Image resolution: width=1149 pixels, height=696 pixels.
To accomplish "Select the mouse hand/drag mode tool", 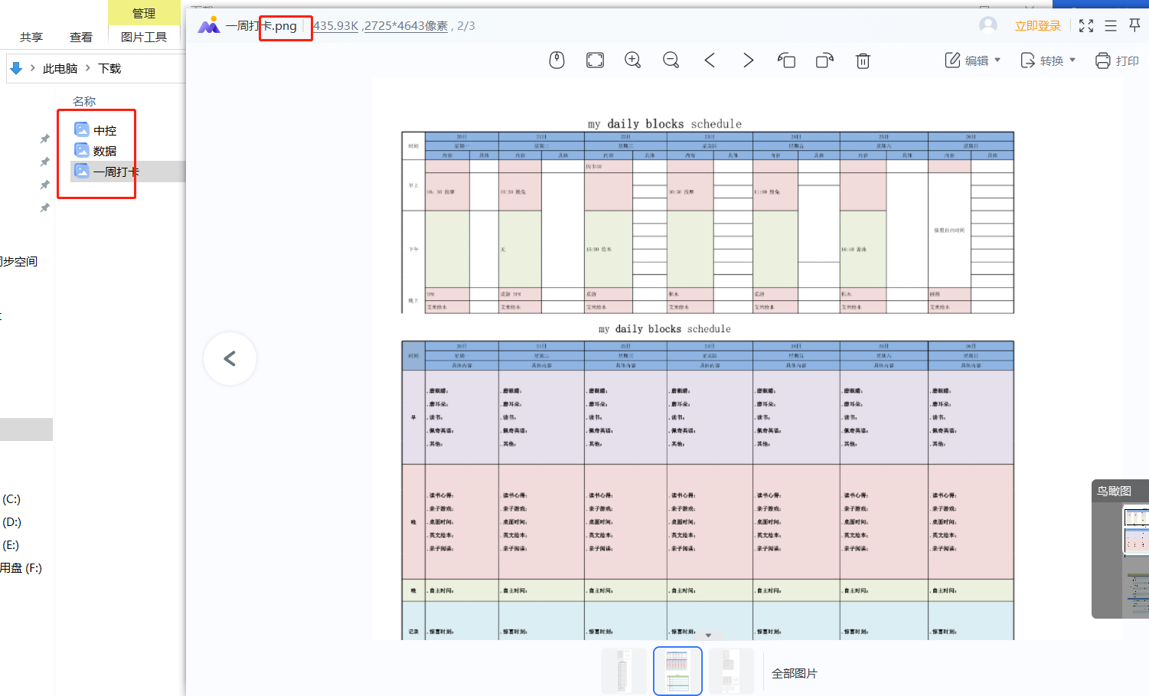I will point(557,60).
